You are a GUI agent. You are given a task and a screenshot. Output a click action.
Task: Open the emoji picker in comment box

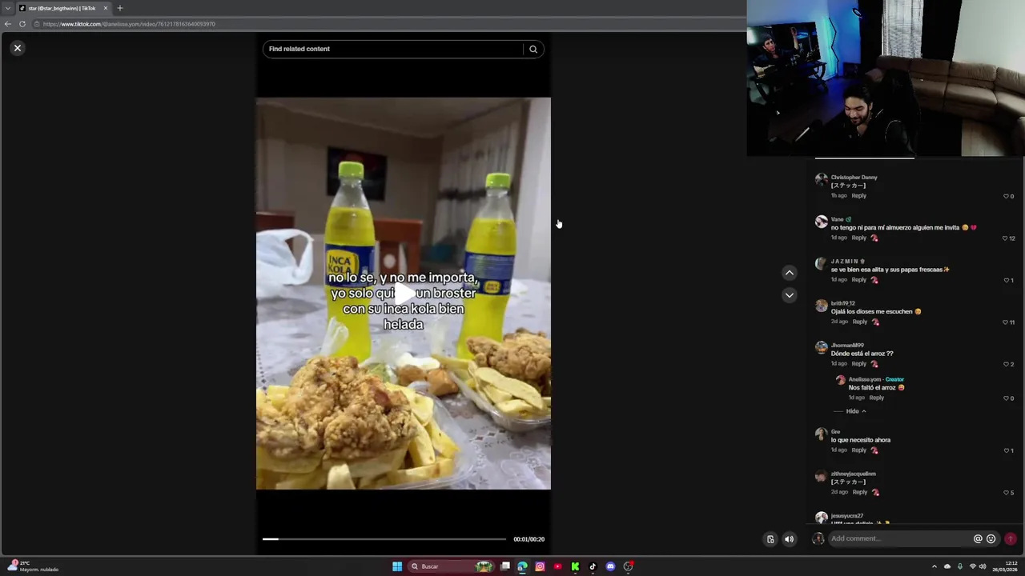coord(991,539)
